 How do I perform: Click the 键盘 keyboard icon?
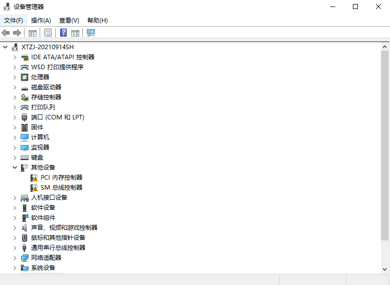[x=25, y=158]
